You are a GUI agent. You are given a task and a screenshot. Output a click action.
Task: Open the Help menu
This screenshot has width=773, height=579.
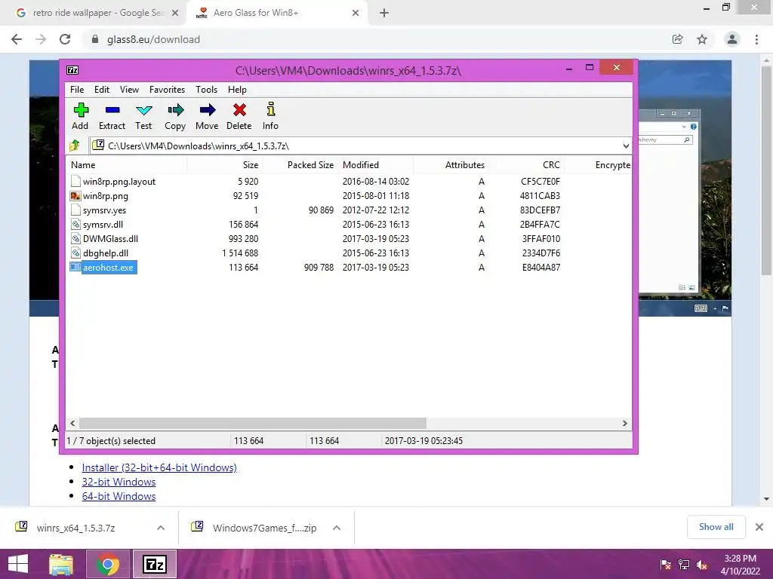pos(237,90)
